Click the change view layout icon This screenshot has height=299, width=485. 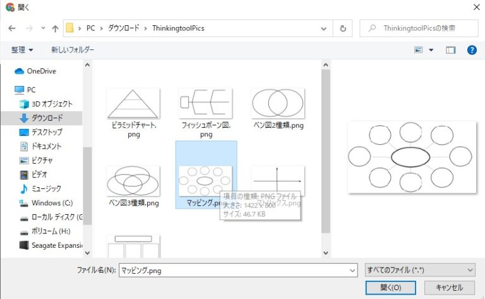pyautogui.click(x=418, y=49)
